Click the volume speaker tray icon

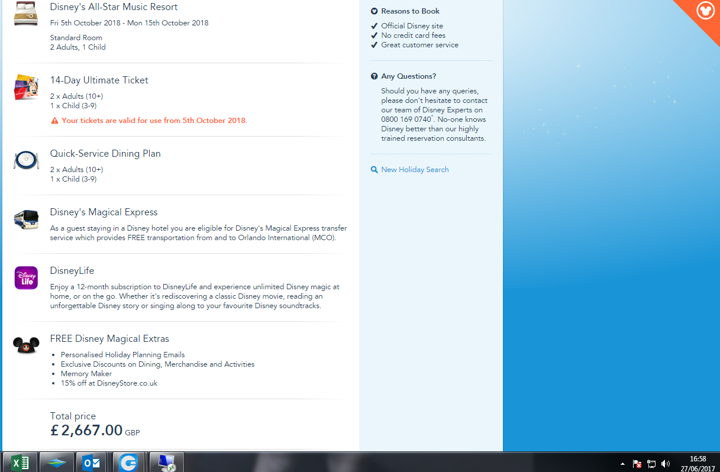tap(666, 464)
